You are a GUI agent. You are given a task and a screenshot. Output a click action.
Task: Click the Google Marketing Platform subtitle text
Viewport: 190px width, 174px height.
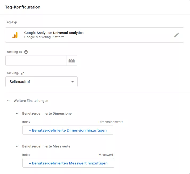coord(44,37)
